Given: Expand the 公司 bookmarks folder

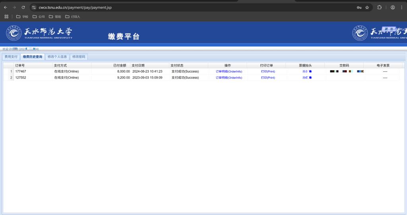Looking at the screenshot, I should click(x=39, y=17).
